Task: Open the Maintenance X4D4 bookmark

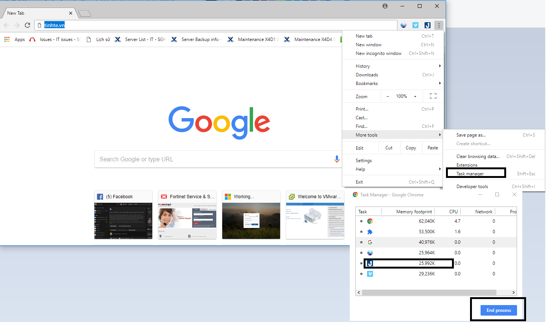Action: click(309, 39)
